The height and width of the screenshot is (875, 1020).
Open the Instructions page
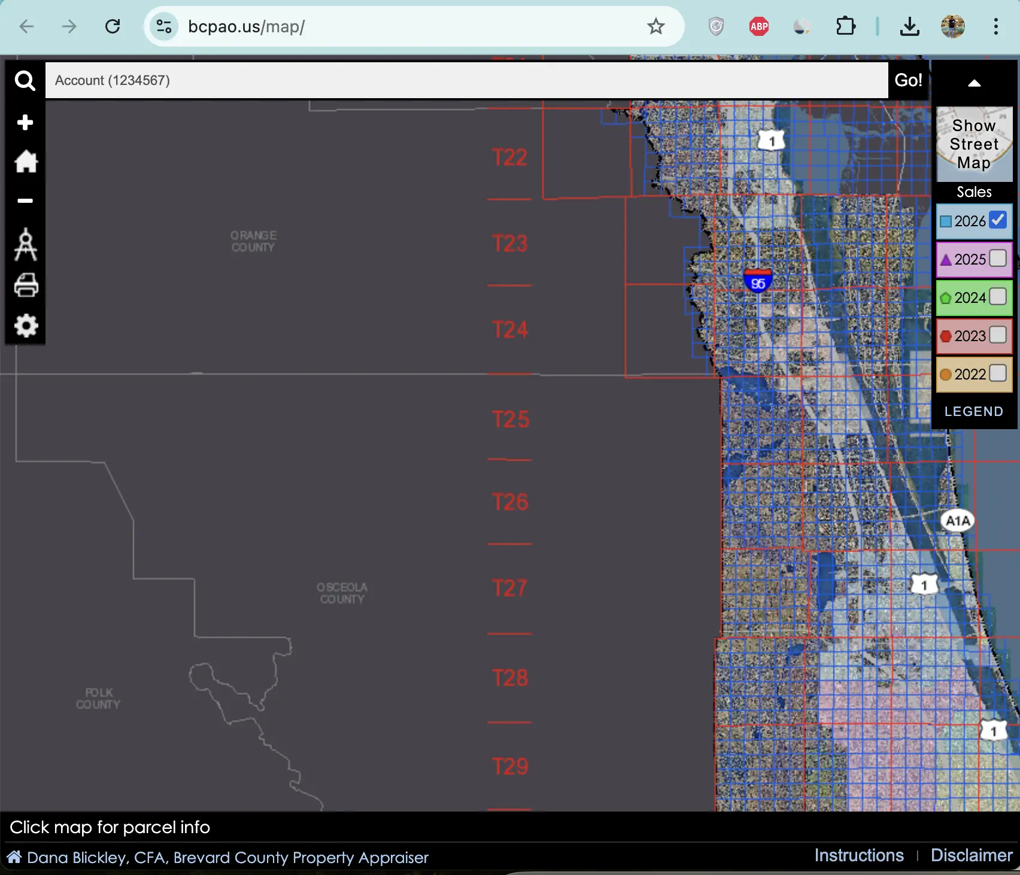pyautogui.click(x=860, y=855)
